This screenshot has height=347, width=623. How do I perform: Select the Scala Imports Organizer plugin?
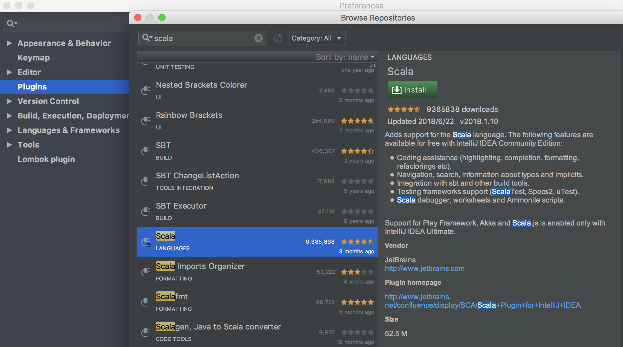coord(257,272)
